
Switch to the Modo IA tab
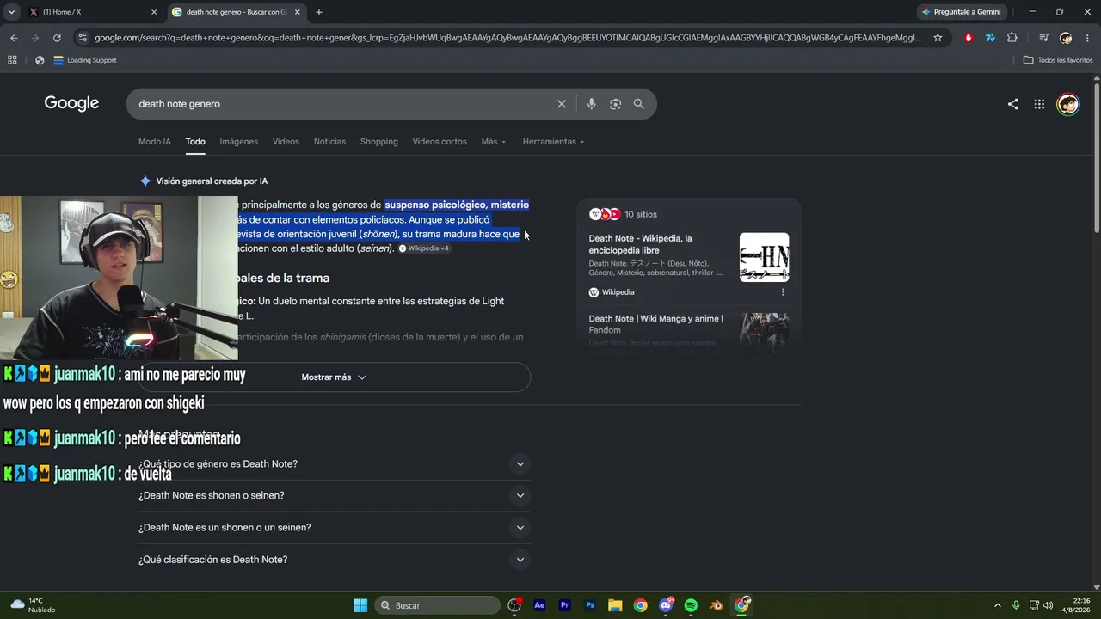[x=155, y=142]
